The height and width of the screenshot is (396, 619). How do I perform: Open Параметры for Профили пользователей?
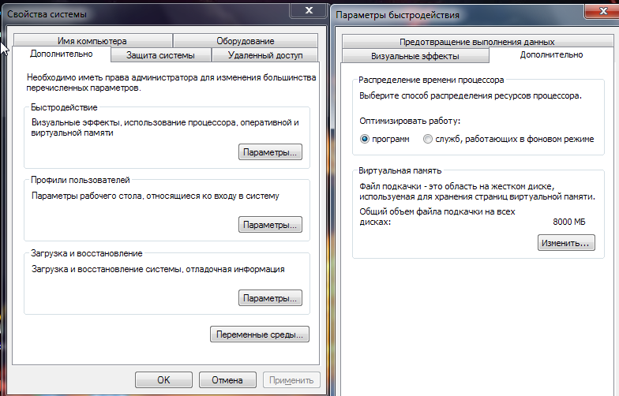[x=270, y=224]
